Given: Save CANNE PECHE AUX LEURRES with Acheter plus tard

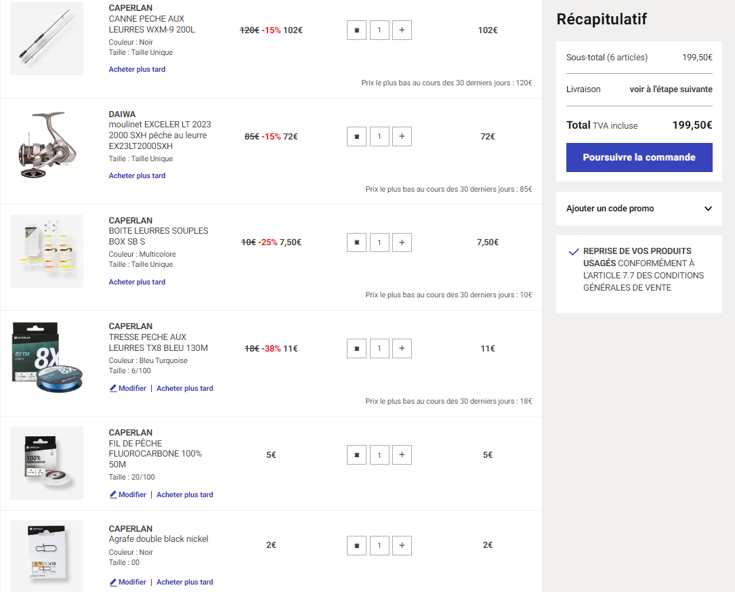Looking at the screenshot, I should point(137,69).
